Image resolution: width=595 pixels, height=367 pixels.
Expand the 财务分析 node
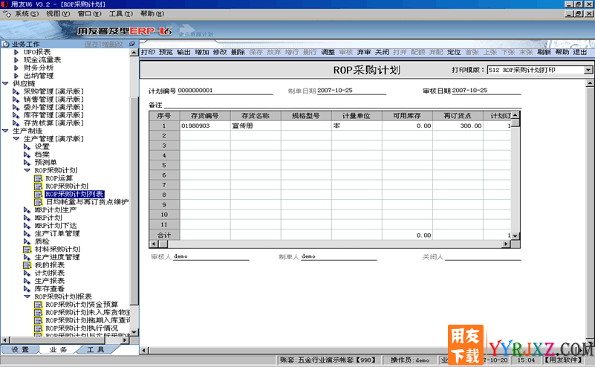[x=16, y=68]
